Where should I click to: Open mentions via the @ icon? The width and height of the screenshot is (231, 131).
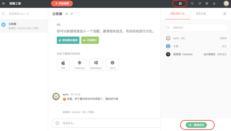[207, 3]
